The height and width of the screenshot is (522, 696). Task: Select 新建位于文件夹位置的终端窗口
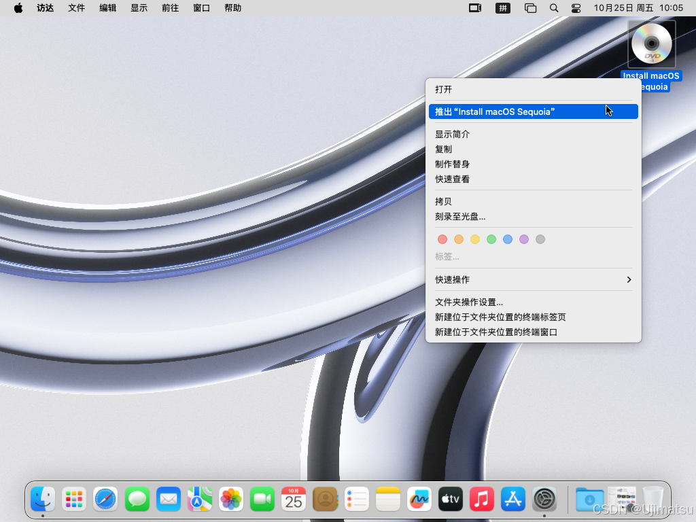click(533, 332)
